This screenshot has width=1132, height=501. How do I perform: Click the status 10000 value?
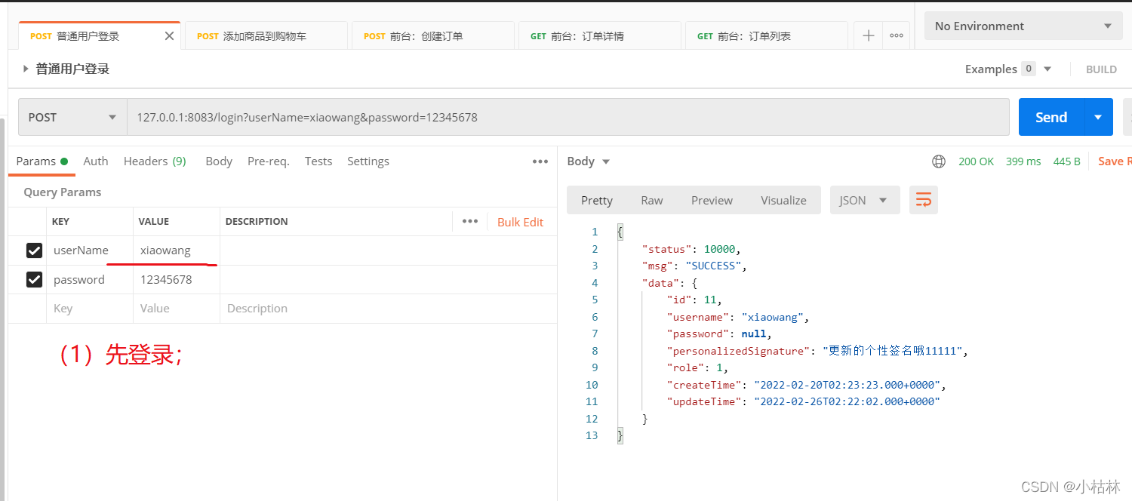pos(719,249)
